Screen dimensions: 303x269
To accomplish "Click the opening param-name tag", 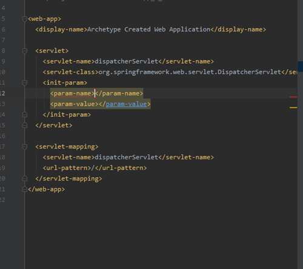I will tap(72, 93).
